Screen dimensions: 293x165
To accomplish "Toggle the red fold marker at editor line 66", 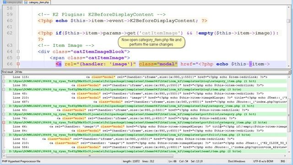I will (x=18, y=64).
